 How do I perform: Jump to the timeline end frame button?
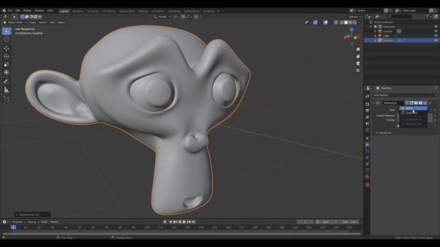pos(194,222)
